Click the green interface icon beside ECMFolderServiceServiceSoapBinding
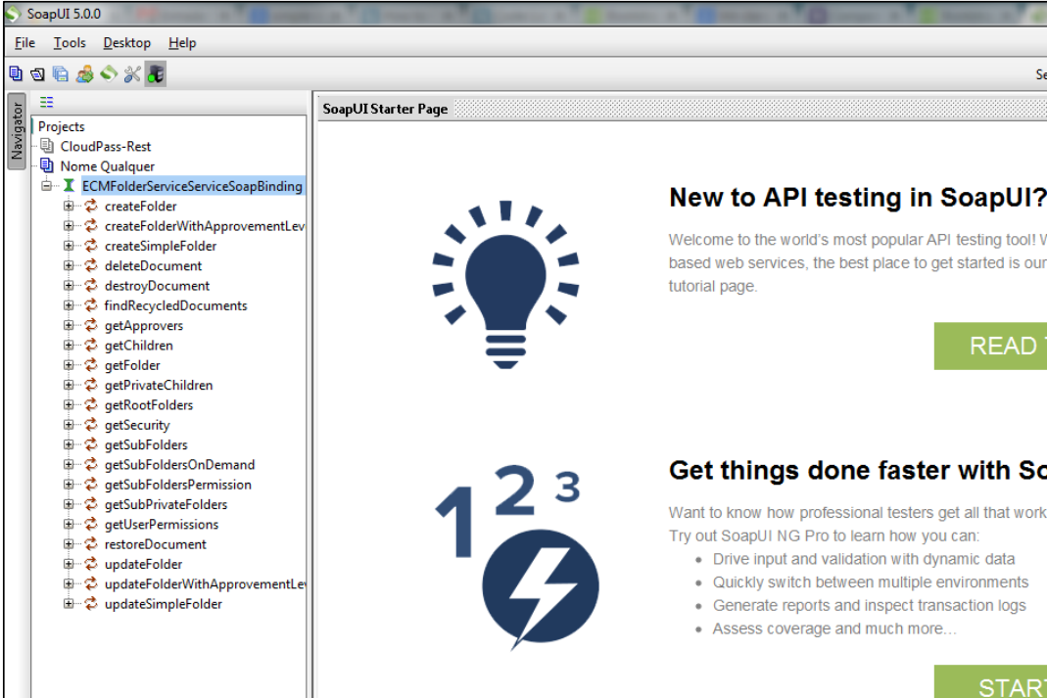1047x698 pixels. [x=69, y=185]
